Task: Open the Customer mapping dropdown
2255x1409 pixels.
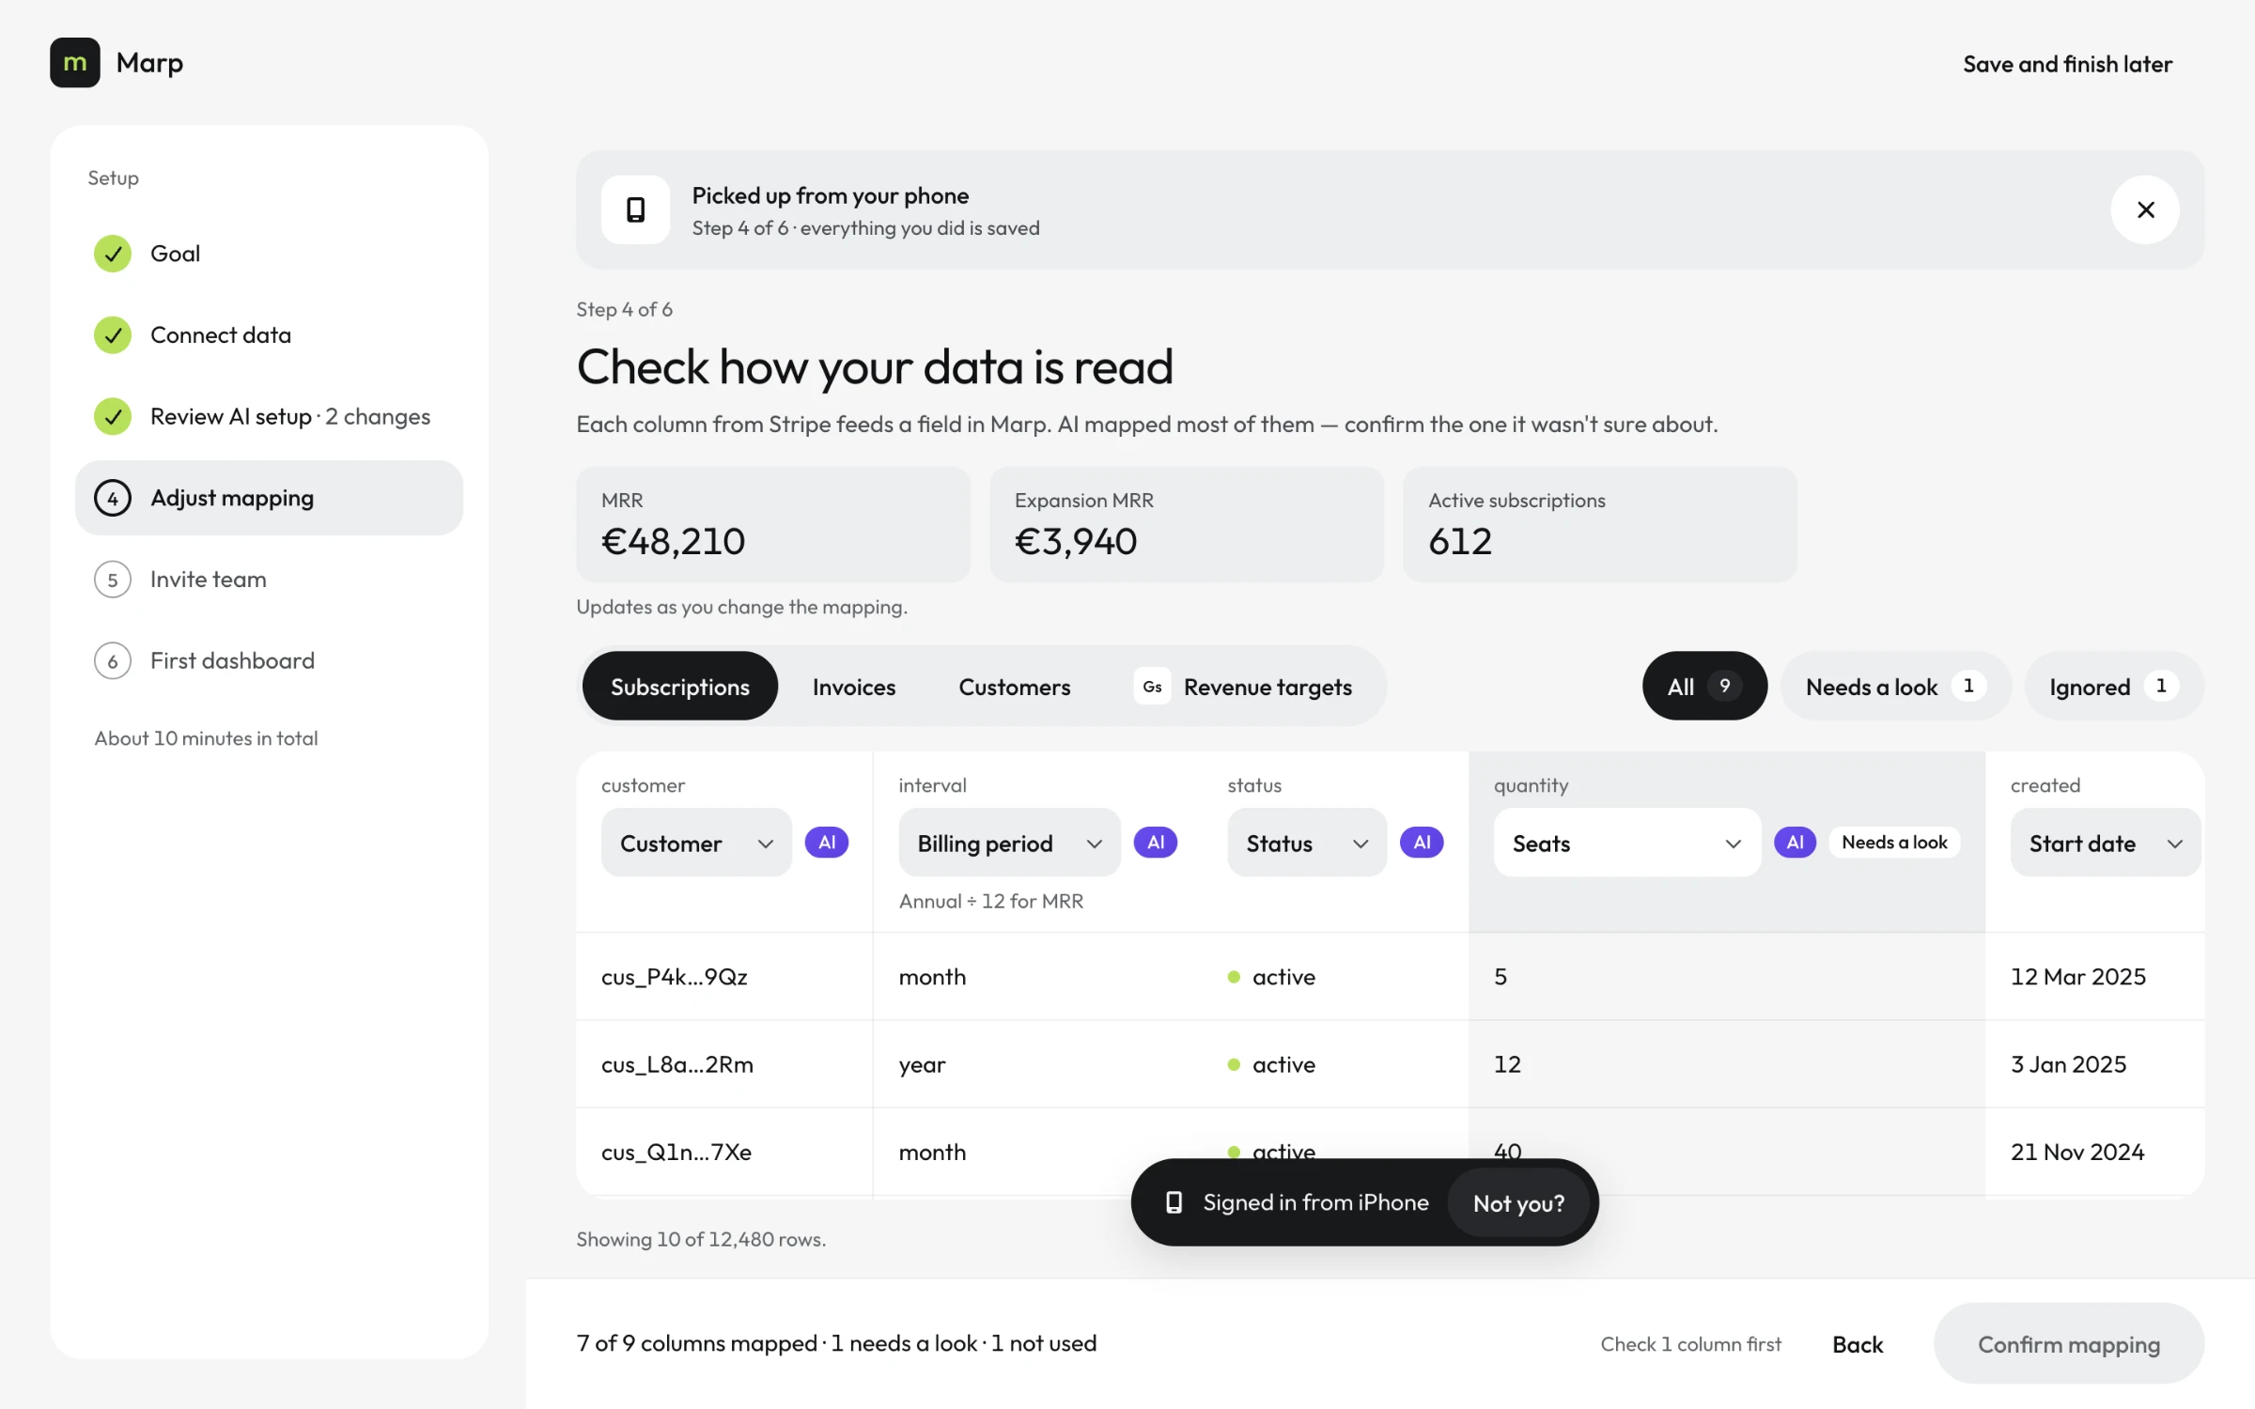Action: 696,843
